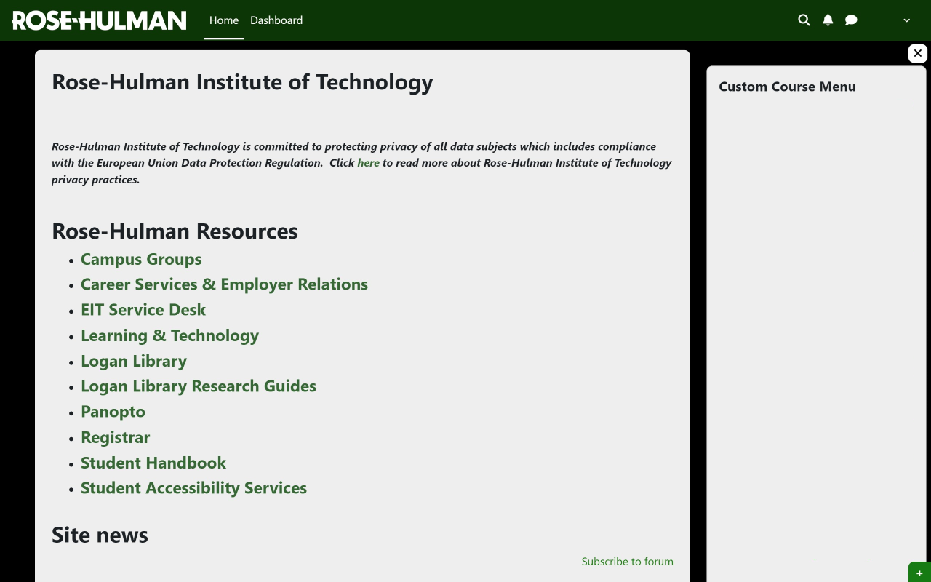931x582 pixels.
Task: Switch to the Dashboard tab
Action: click(x=276, y=20)
